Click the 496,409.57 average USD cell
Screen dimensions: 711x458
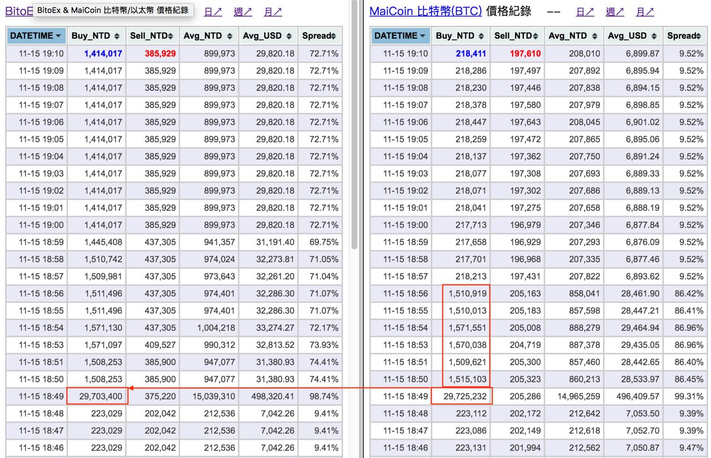click(x=632, y=396)
